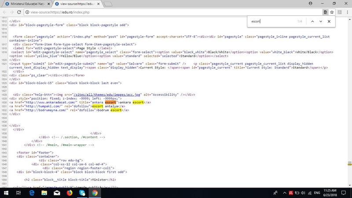Close the find bar

pyautogui.click(x=330, y=21)
